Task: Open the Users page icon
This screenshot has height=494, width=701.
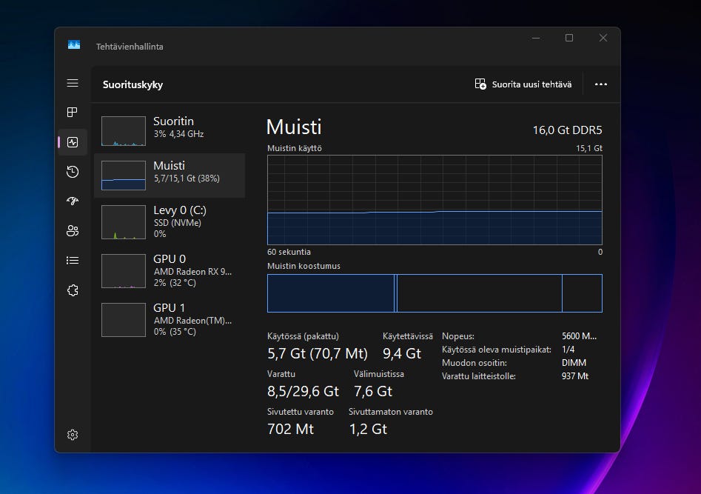Action: (73, 231)
